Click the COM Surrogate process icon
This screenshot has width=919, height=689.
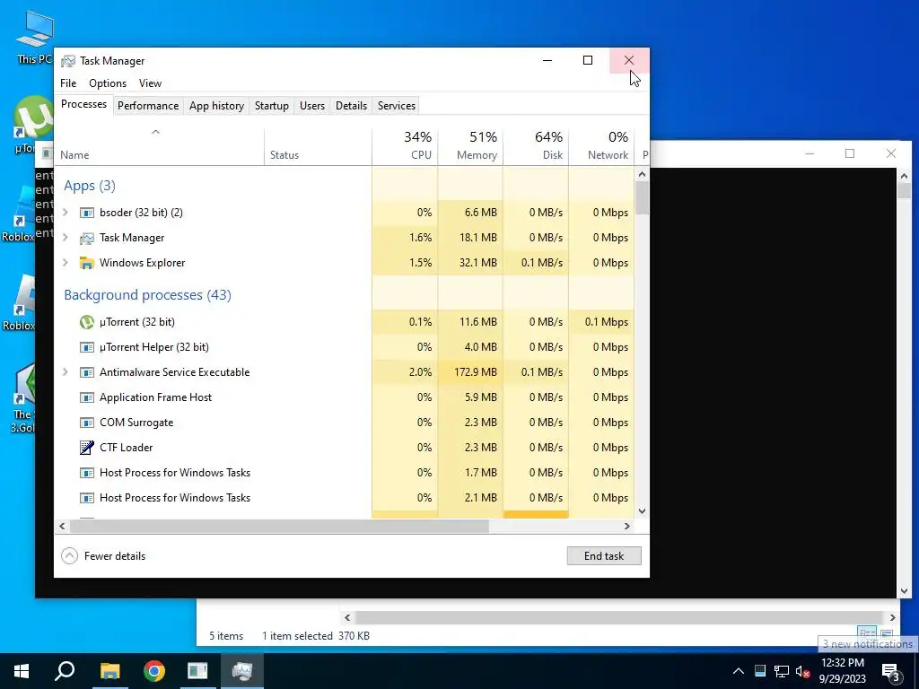click(87, 423)
